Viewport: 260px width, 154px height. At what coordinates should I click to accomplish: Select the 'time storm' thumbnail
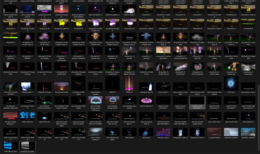point(146,132)
